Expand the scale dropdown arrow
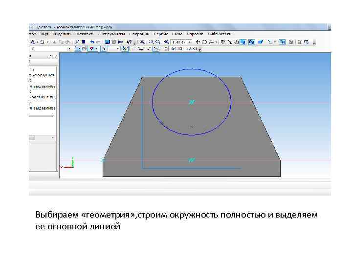352x264 pixels. (190, 42)
